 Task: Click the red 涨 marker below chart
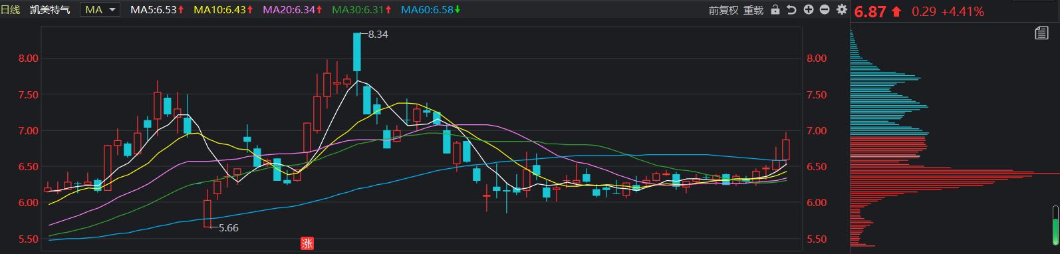307,243
